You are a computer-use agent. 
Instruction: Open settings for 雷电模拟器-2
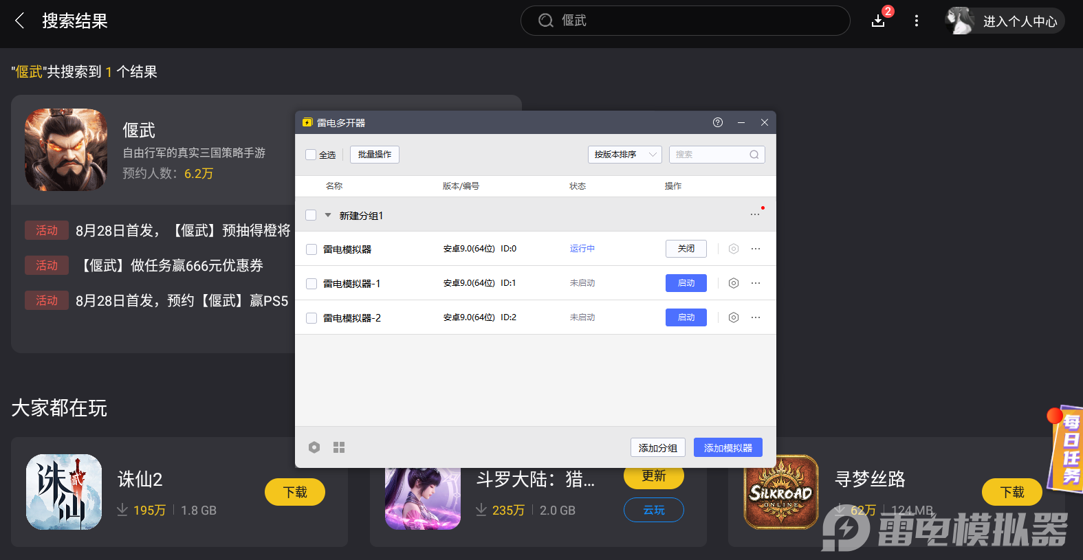(734, 317)
